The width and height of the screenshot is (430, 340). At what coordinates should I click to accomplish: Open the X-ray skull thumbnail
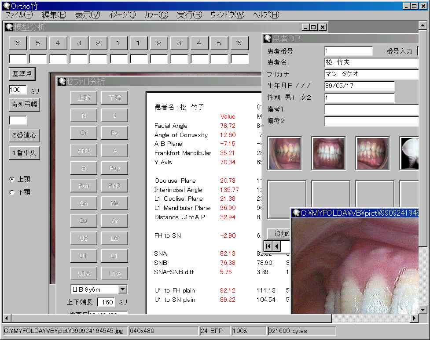point(409,153)
